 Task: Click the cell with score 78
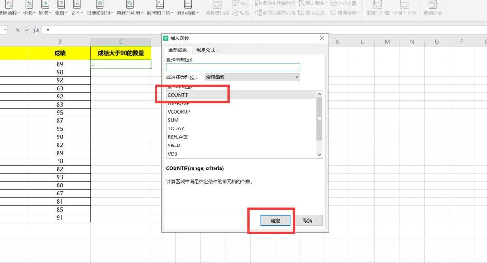[60, 161]
